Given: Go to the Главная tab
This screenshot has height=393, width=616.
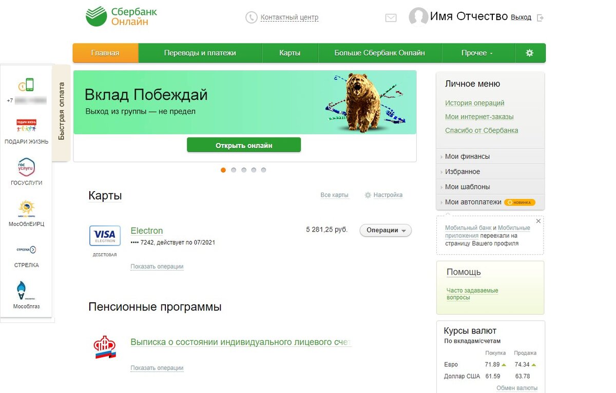Looking at the screenshot, I should (105, 53).
